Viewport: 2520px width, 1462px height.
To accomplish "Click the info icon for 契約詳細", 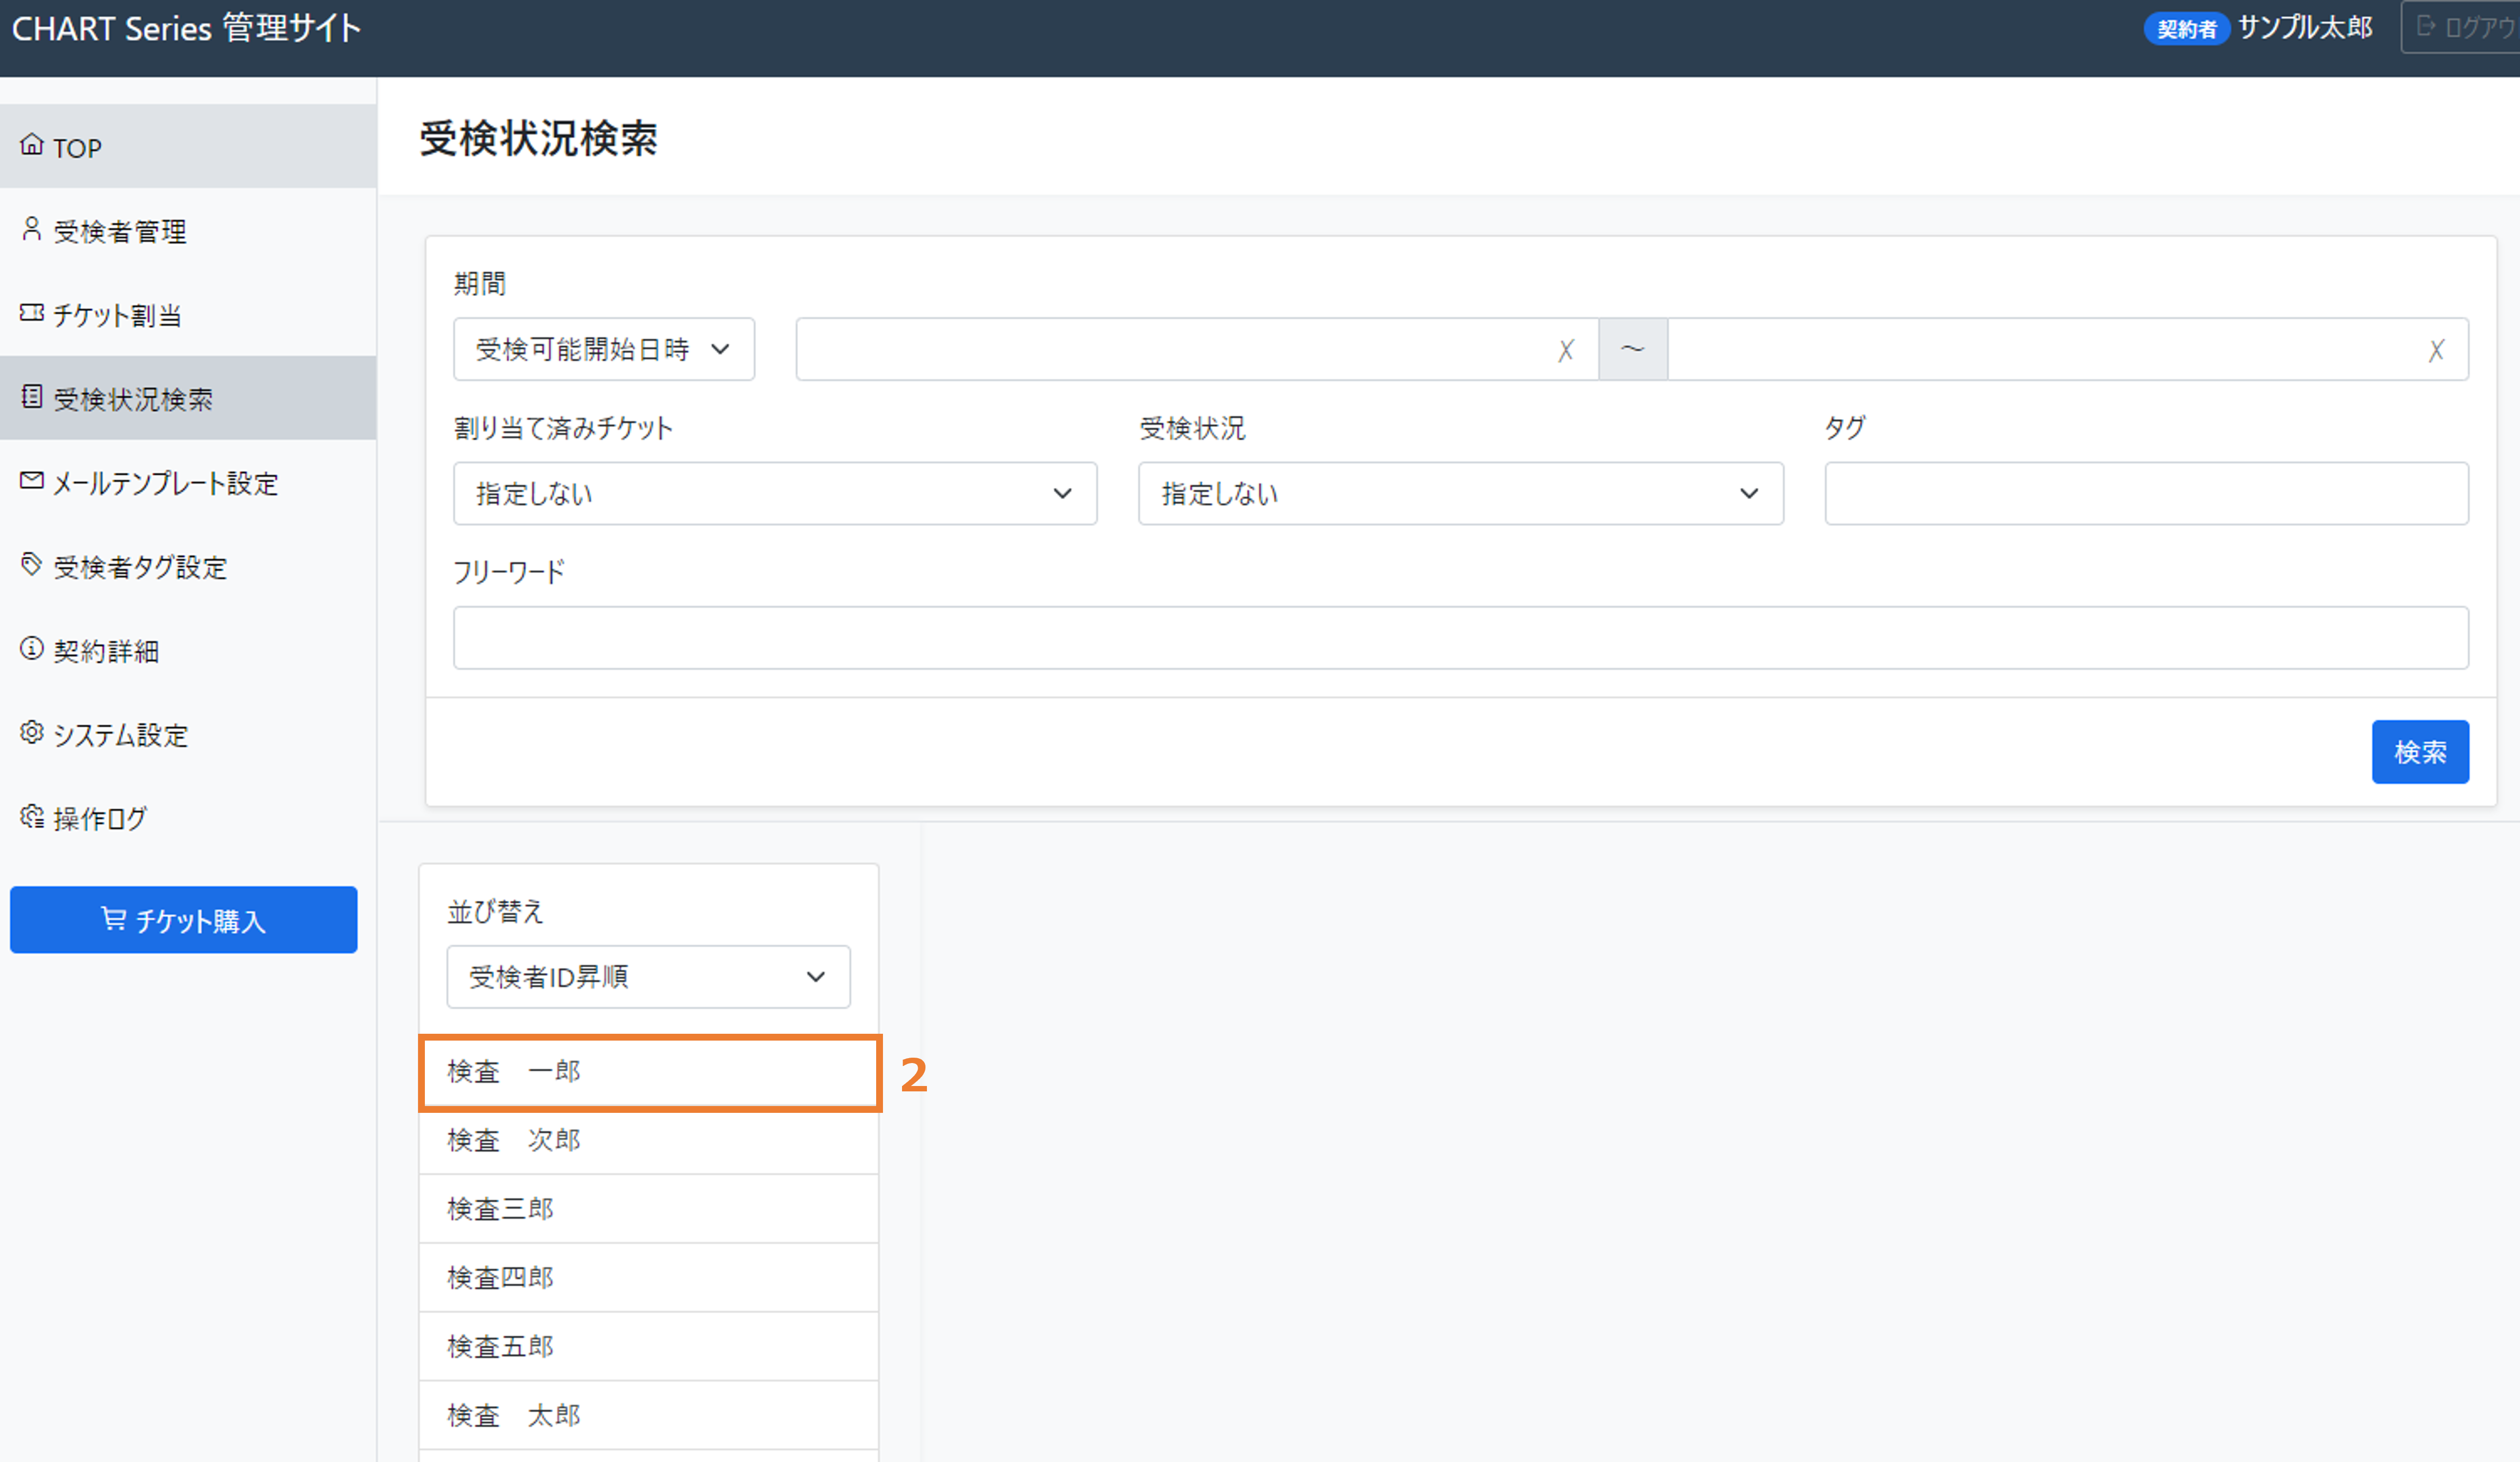I will [32, 648].
